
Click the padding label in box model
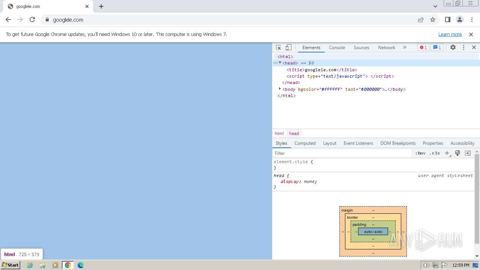[x=359, y=225]
